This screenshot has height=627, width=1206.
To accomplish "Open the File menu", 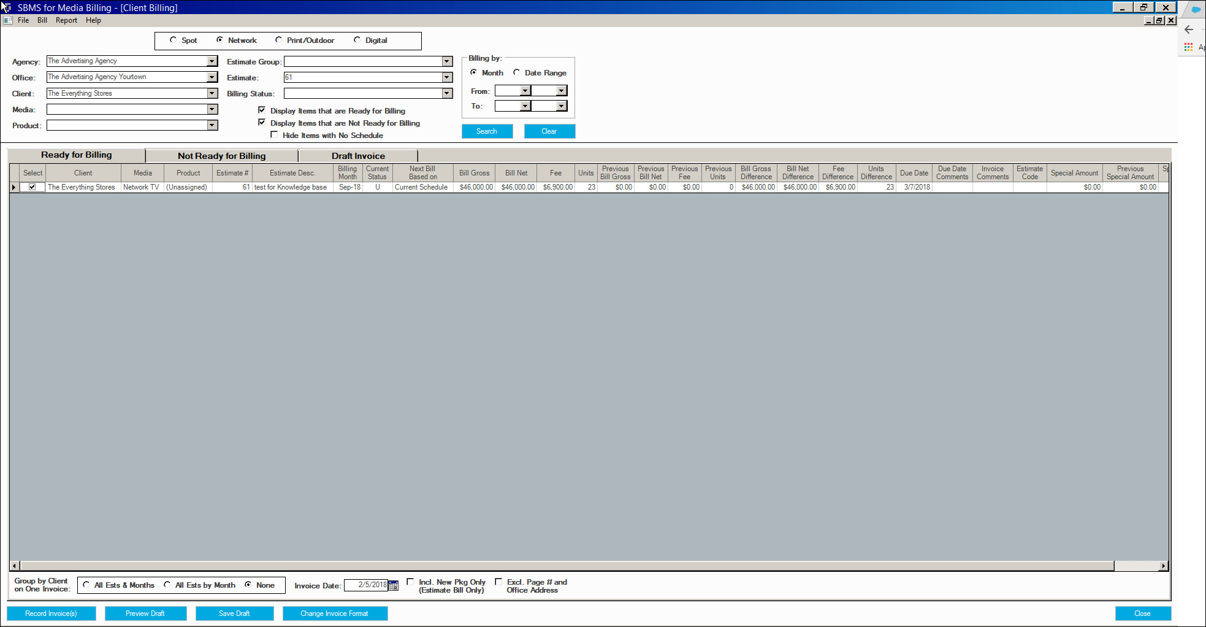I will coord(23,20).
